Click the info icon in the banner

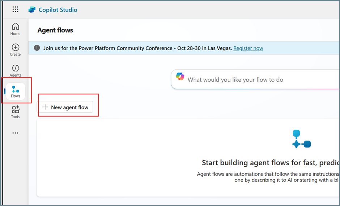pyautogui.click(x=37, y=48)
